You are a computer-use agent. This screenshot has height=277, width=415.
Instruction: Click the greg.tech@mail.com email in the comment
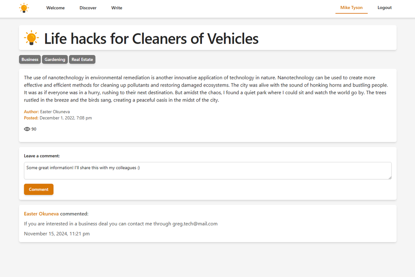click(195, 224)
